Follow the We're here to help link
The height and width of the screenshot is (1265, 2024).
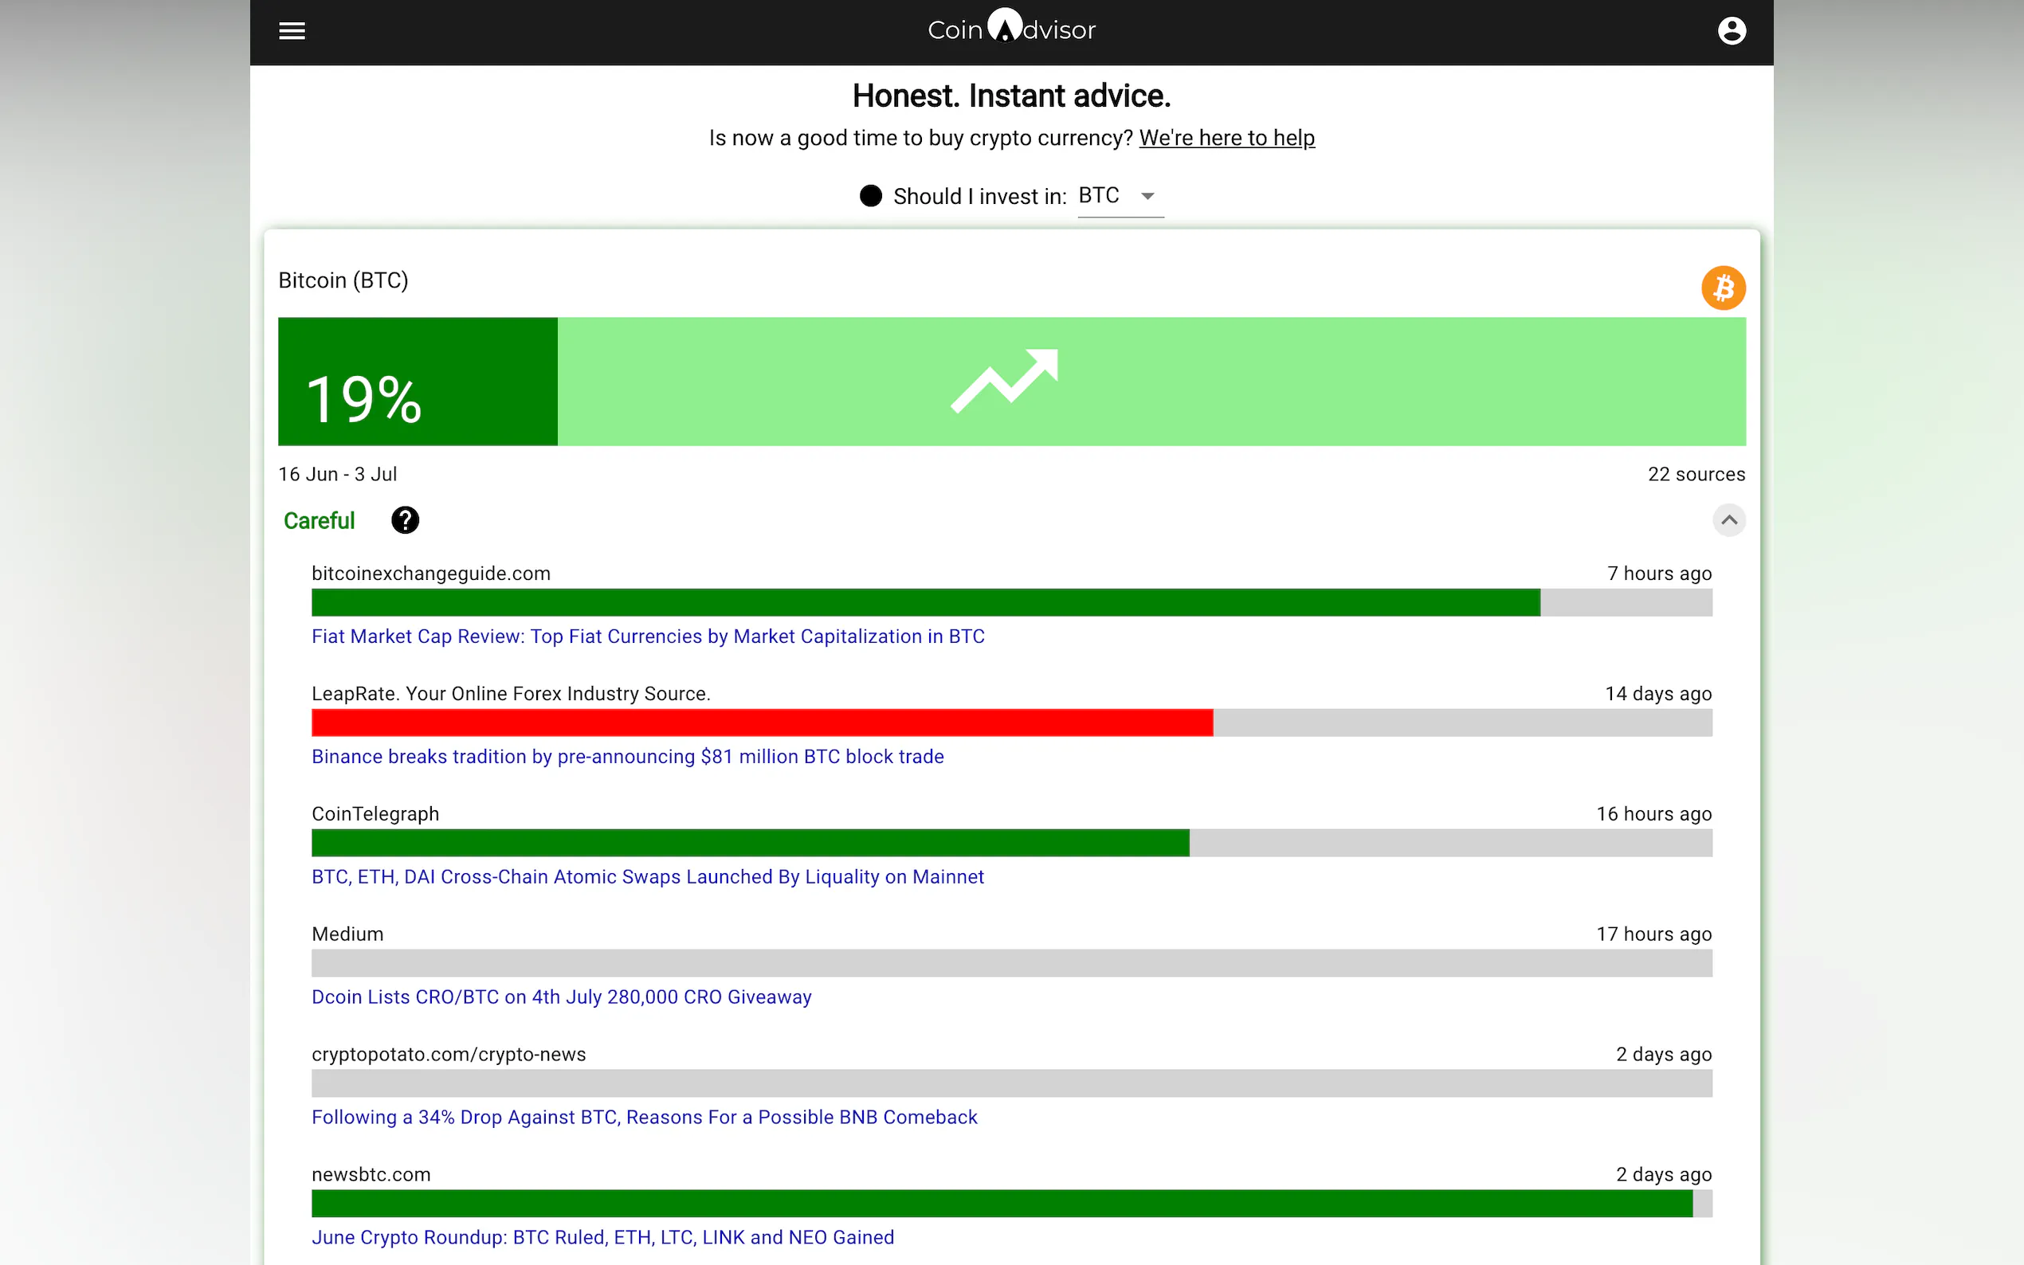click(1226, 137)
